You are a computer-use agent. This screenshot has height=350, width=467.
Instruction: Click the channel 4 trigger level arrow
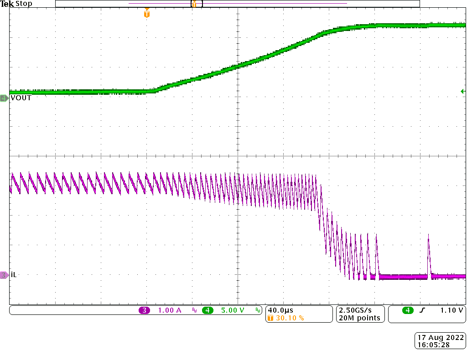pos(463,91)
